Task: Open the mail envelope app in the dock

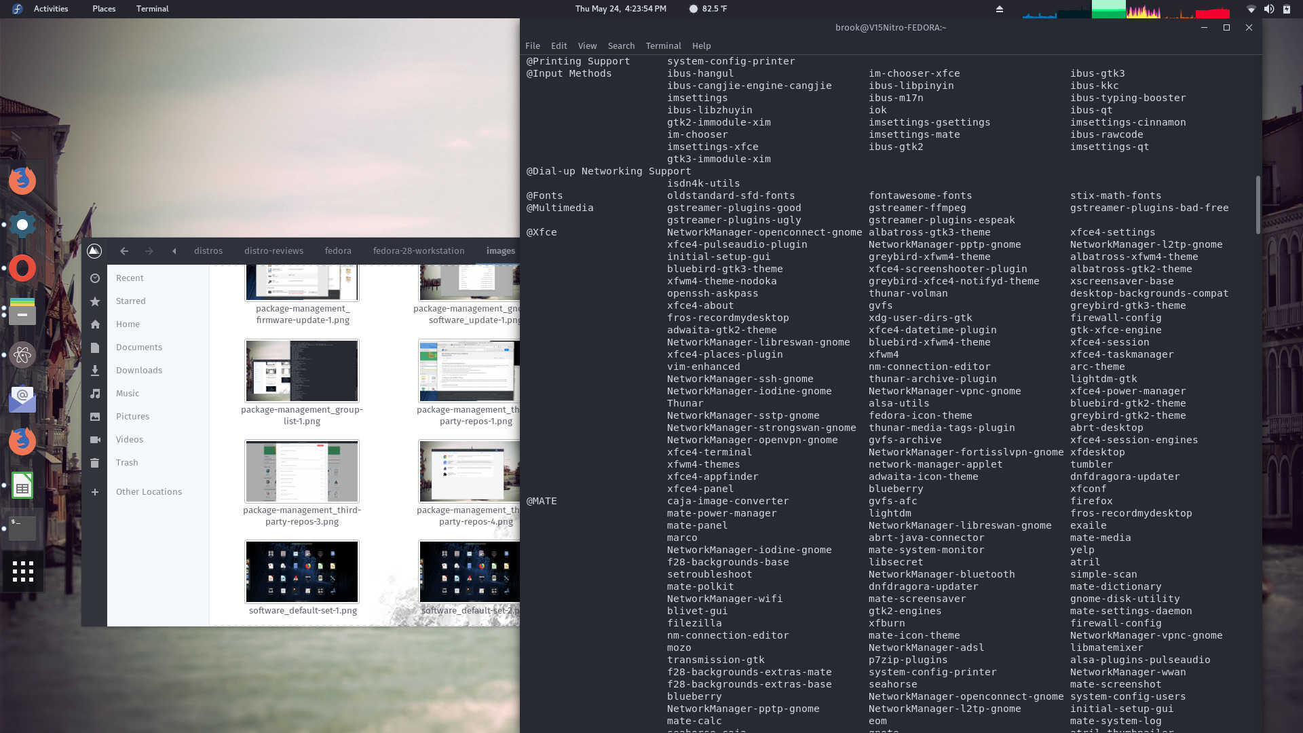Action: 22,398
